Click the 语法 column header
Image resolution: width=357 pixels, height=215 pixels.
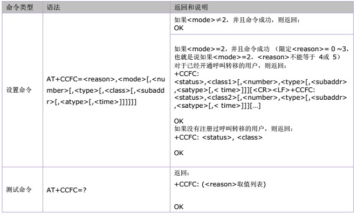53,8
